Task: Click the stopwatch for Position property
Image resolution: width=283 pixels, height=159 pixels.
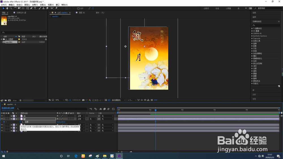Action: [x=20, y=122]
